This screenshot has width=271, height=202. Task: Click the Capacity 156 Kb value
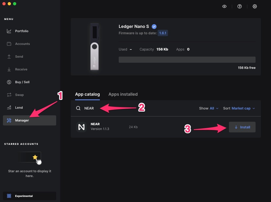pos(162,49)
